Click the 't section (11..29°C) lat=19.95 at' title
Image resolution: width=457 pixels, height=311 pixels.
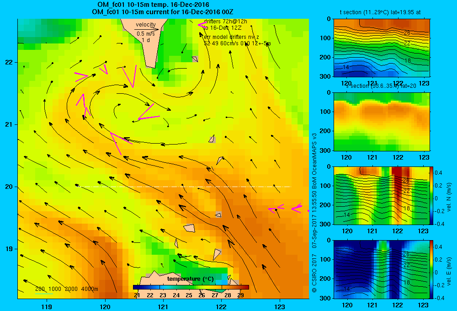point(380,12)
